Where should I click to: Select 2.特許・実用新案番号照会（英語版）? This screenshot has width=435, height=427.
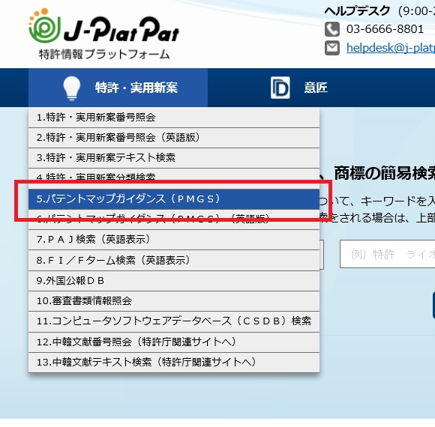pyautogui.click(x=174, y=138)
